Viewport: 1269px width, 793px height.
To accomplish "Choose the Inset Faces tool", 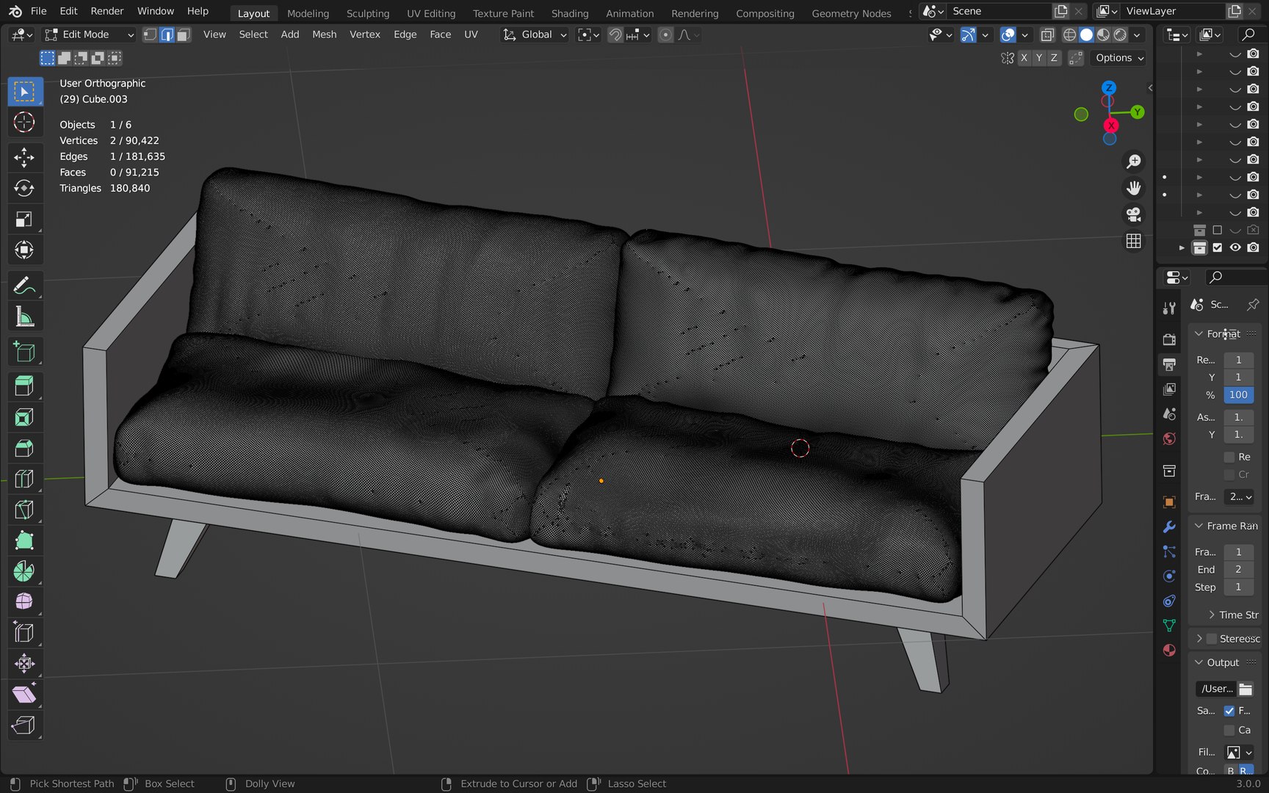I will tap(24, 417).
